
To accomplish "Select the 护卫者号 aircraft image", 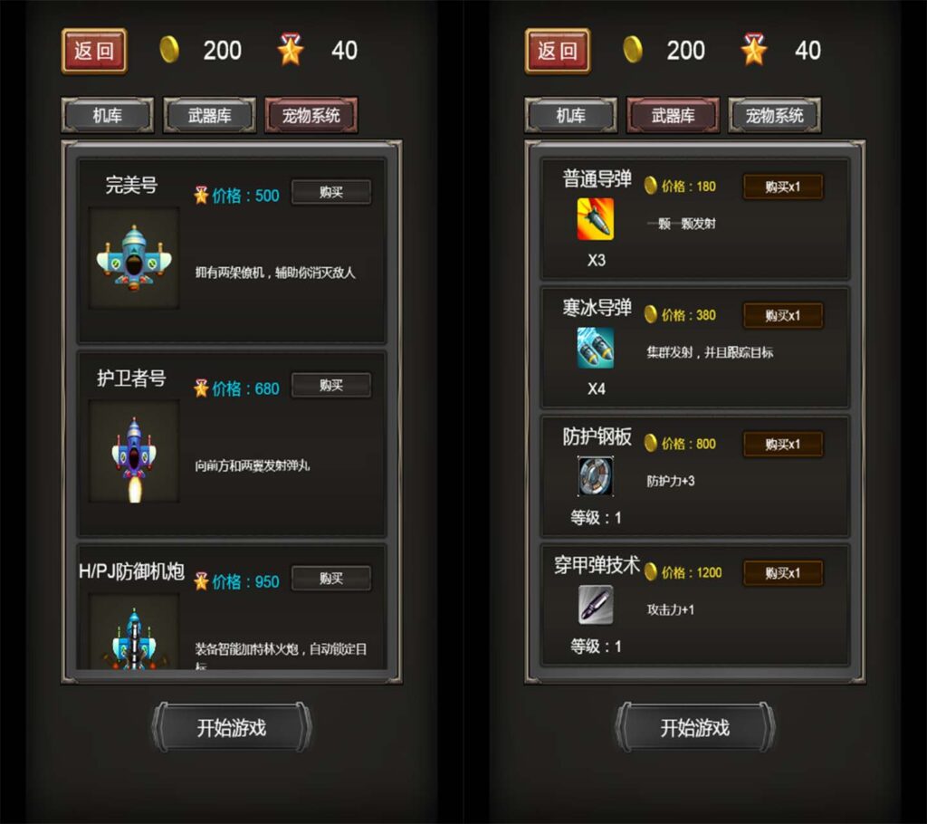I will [134, 451].
